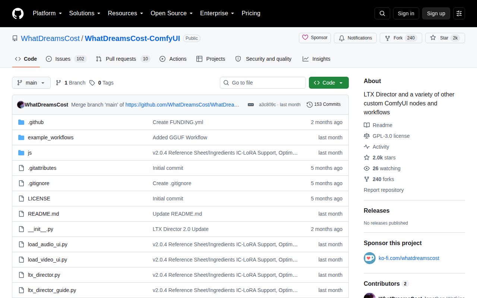The width and height of the screenshot is (477, 298).
Task: Open the WhatDreamsCost-ComfyUI repository link
Action: coord(132,38)
